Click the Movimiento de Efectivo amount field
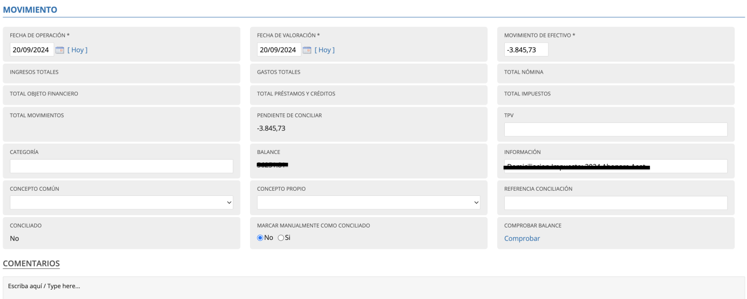Viewport: 747px width, 299px height. coord(525,50)
